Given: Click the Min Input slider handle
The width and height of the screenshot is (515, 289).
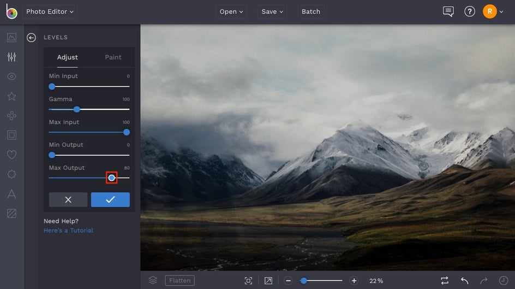Looking at the screenshot, I should point(52,86).
